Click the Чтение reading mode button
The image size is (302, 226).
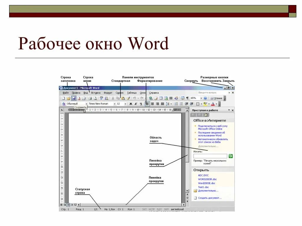216,98
